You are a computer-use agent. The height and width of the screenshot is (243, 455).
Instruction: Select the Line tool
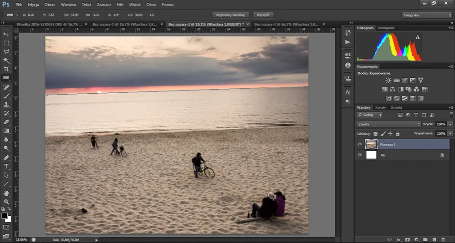point(6,184)
